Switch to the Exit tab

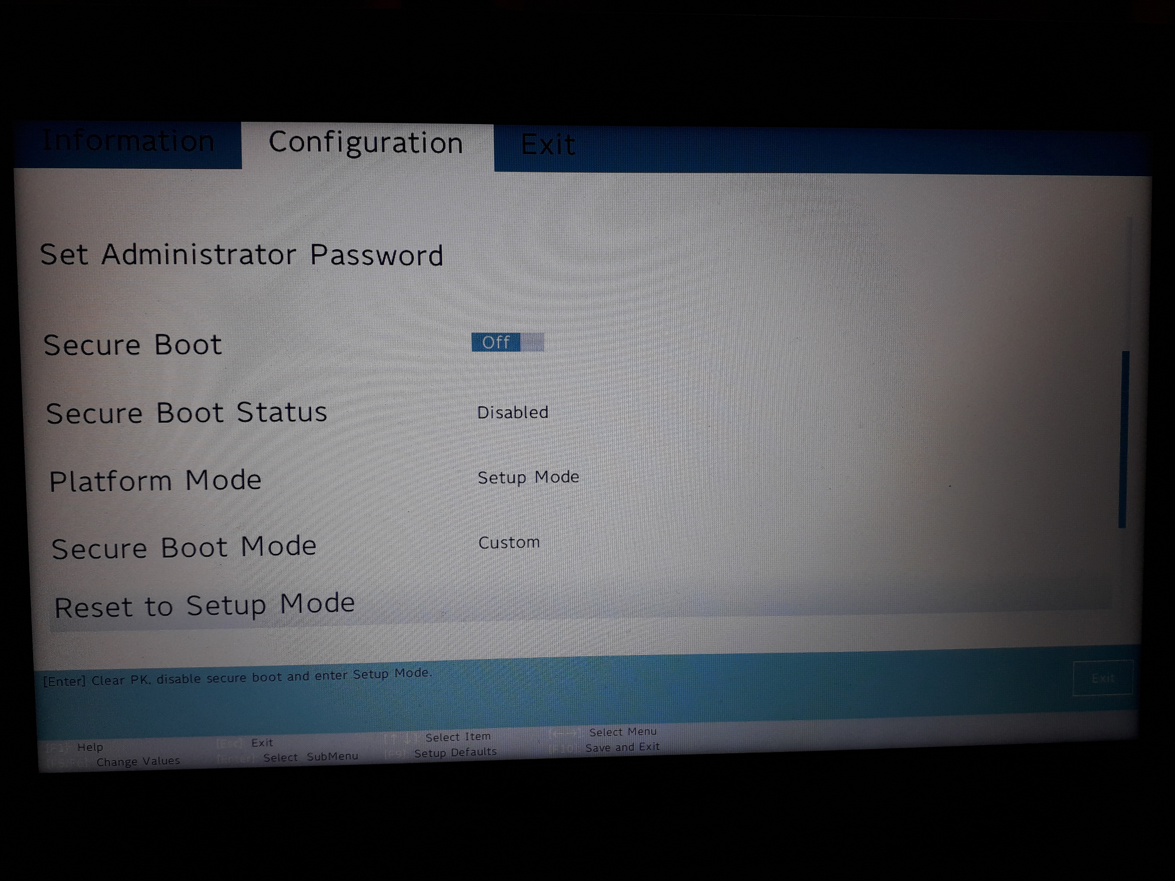(548, 145)
